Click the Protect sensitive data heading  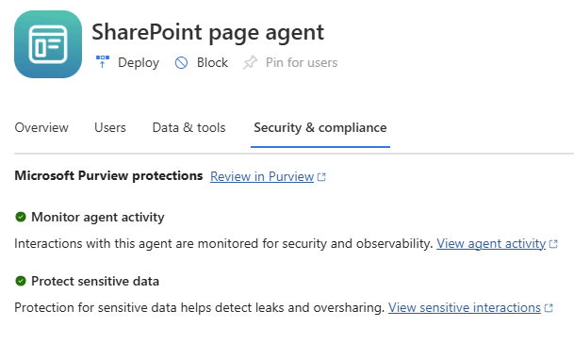pyautogui.click(x=95, y=281)
